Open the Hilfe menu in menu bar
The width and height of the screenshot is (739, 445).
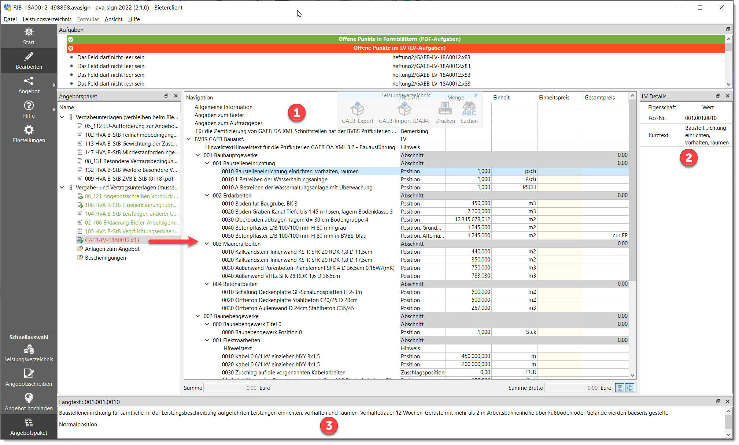click(134, 19)
